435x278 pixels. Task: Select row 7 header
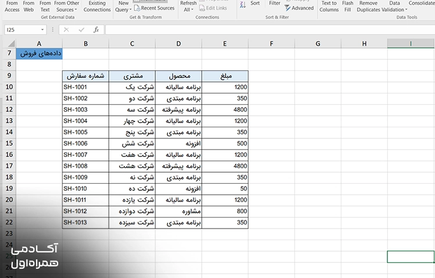(9, 54)
